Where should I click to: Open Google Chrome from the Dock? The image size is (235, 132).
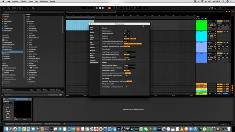point(24,129)
